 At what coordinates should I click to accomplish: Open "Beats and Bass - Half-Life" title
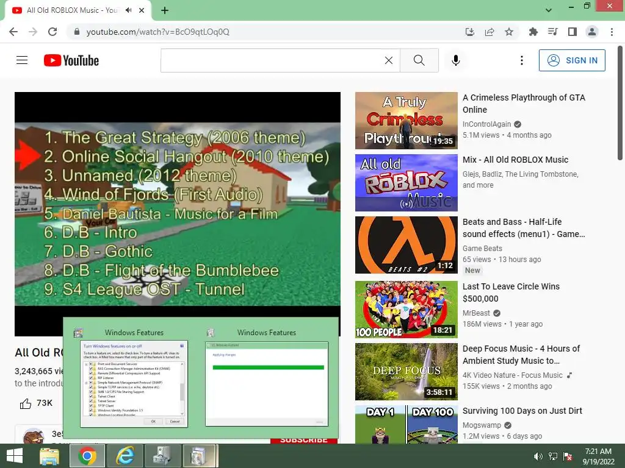click(x=524, y=228)
